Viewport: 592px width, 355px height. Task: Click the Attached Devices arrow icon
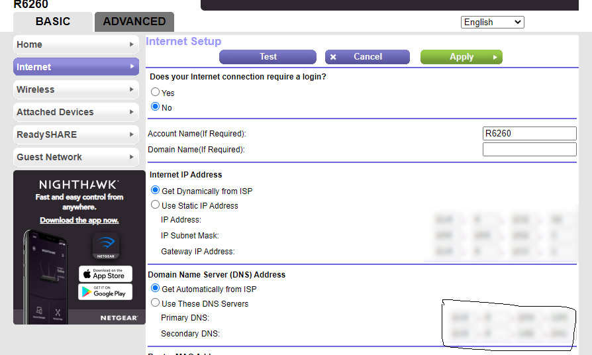(x=131, y=112)
